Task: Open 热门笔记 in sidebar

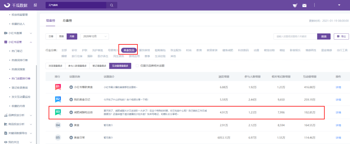Action: pyautogui.click(x=17, y=51)
